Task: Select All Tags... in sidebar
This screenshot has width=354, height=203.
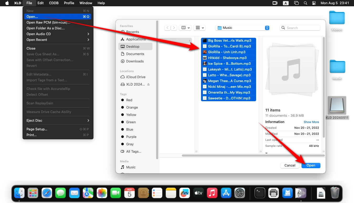Action: pyautogui.click(x=135, y=152)
